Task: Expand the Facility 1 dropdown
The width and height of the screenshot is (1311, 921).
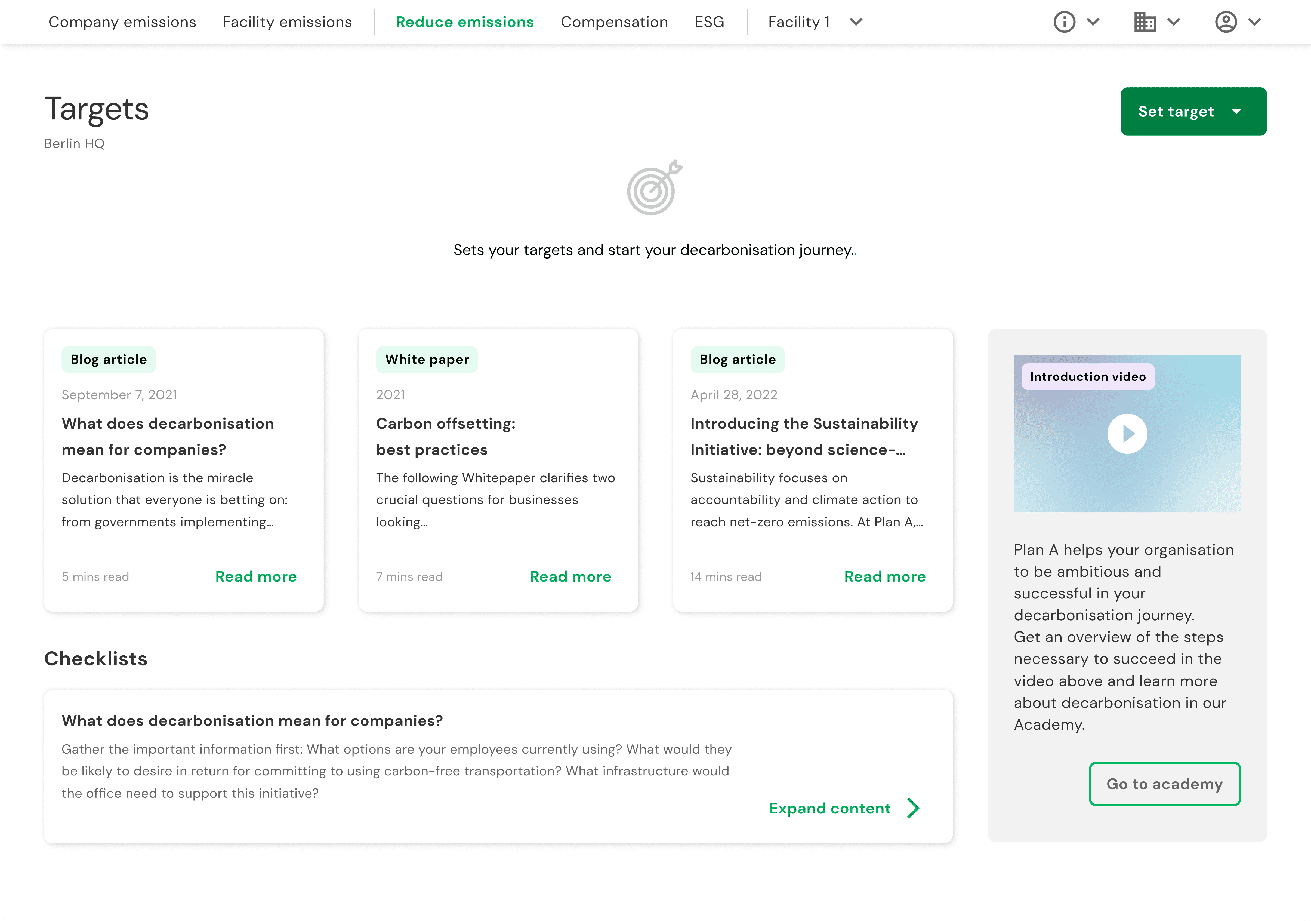Action: [x=814, y=22]
